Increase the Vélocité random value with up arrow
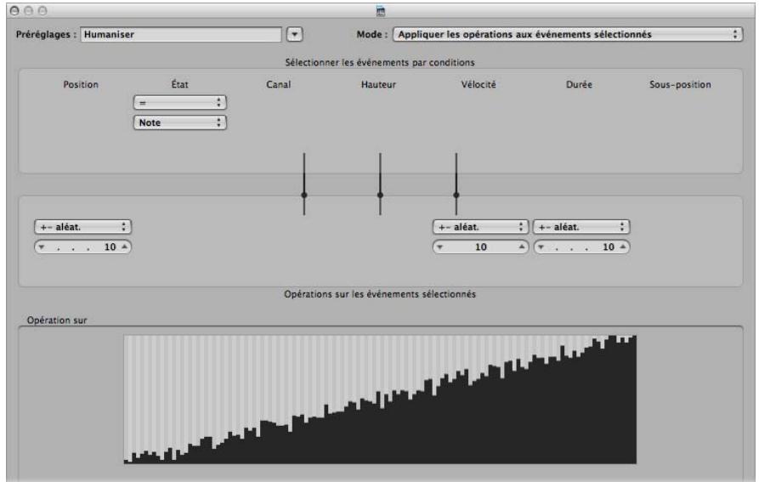 [521, 247]
